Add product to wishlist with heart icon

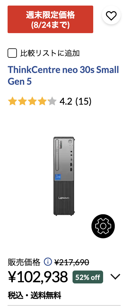tap(111, 16)
